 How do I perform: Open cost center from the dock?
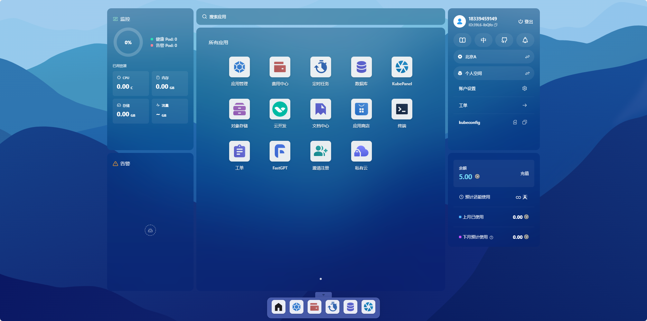coord(315,307)
